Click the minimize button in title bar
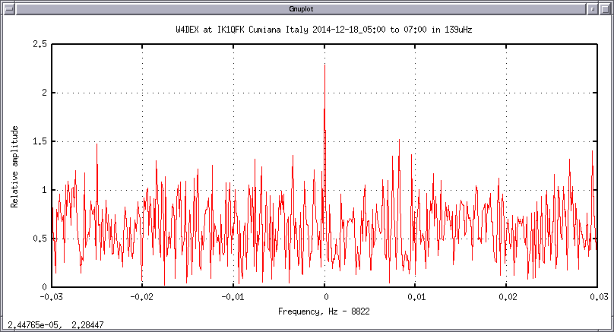Viewport: 614px width, 332px height. (x=593, y=7)
